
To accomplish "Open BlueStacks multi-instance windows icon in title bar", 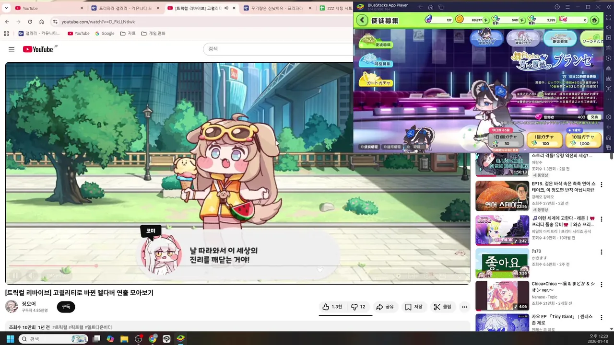I will (441, 7).
